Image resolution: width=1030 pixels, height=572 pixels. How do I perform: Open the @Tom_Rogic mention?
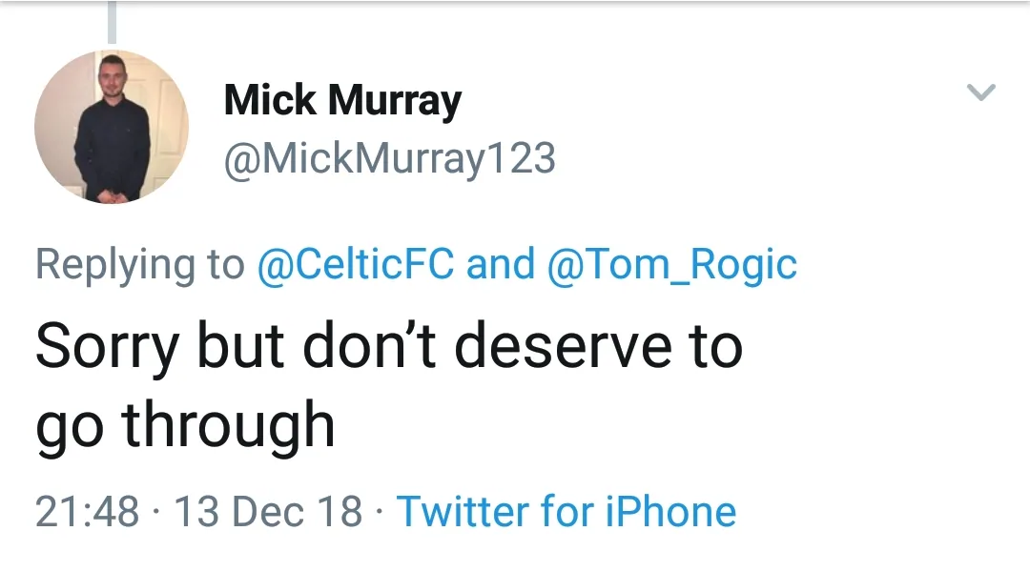point(672,264)
